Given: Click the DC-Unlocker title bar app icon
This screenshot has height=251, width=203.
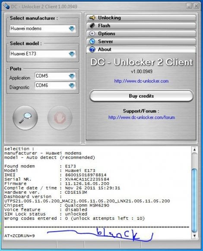Looking at the screenshot, I should (x=6, y=6).
